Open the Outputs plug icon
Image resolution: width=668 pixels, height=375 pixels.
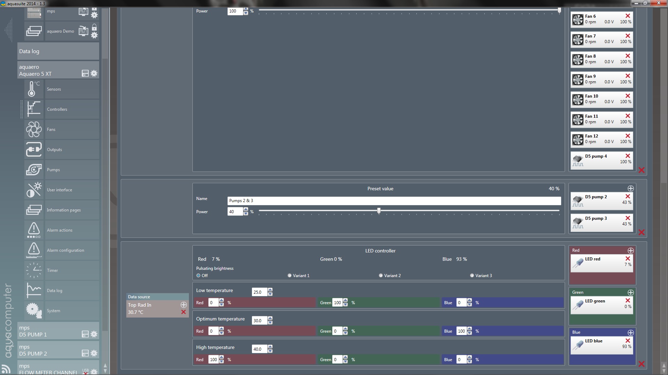34,150
